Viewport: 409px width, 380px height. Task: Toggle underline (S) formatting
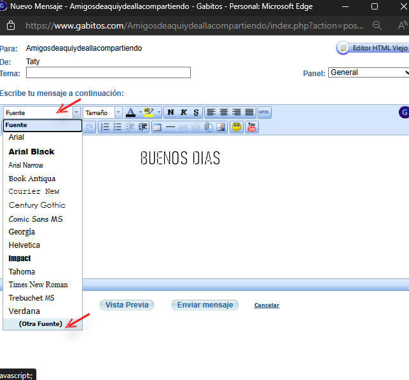coord(196,112)
